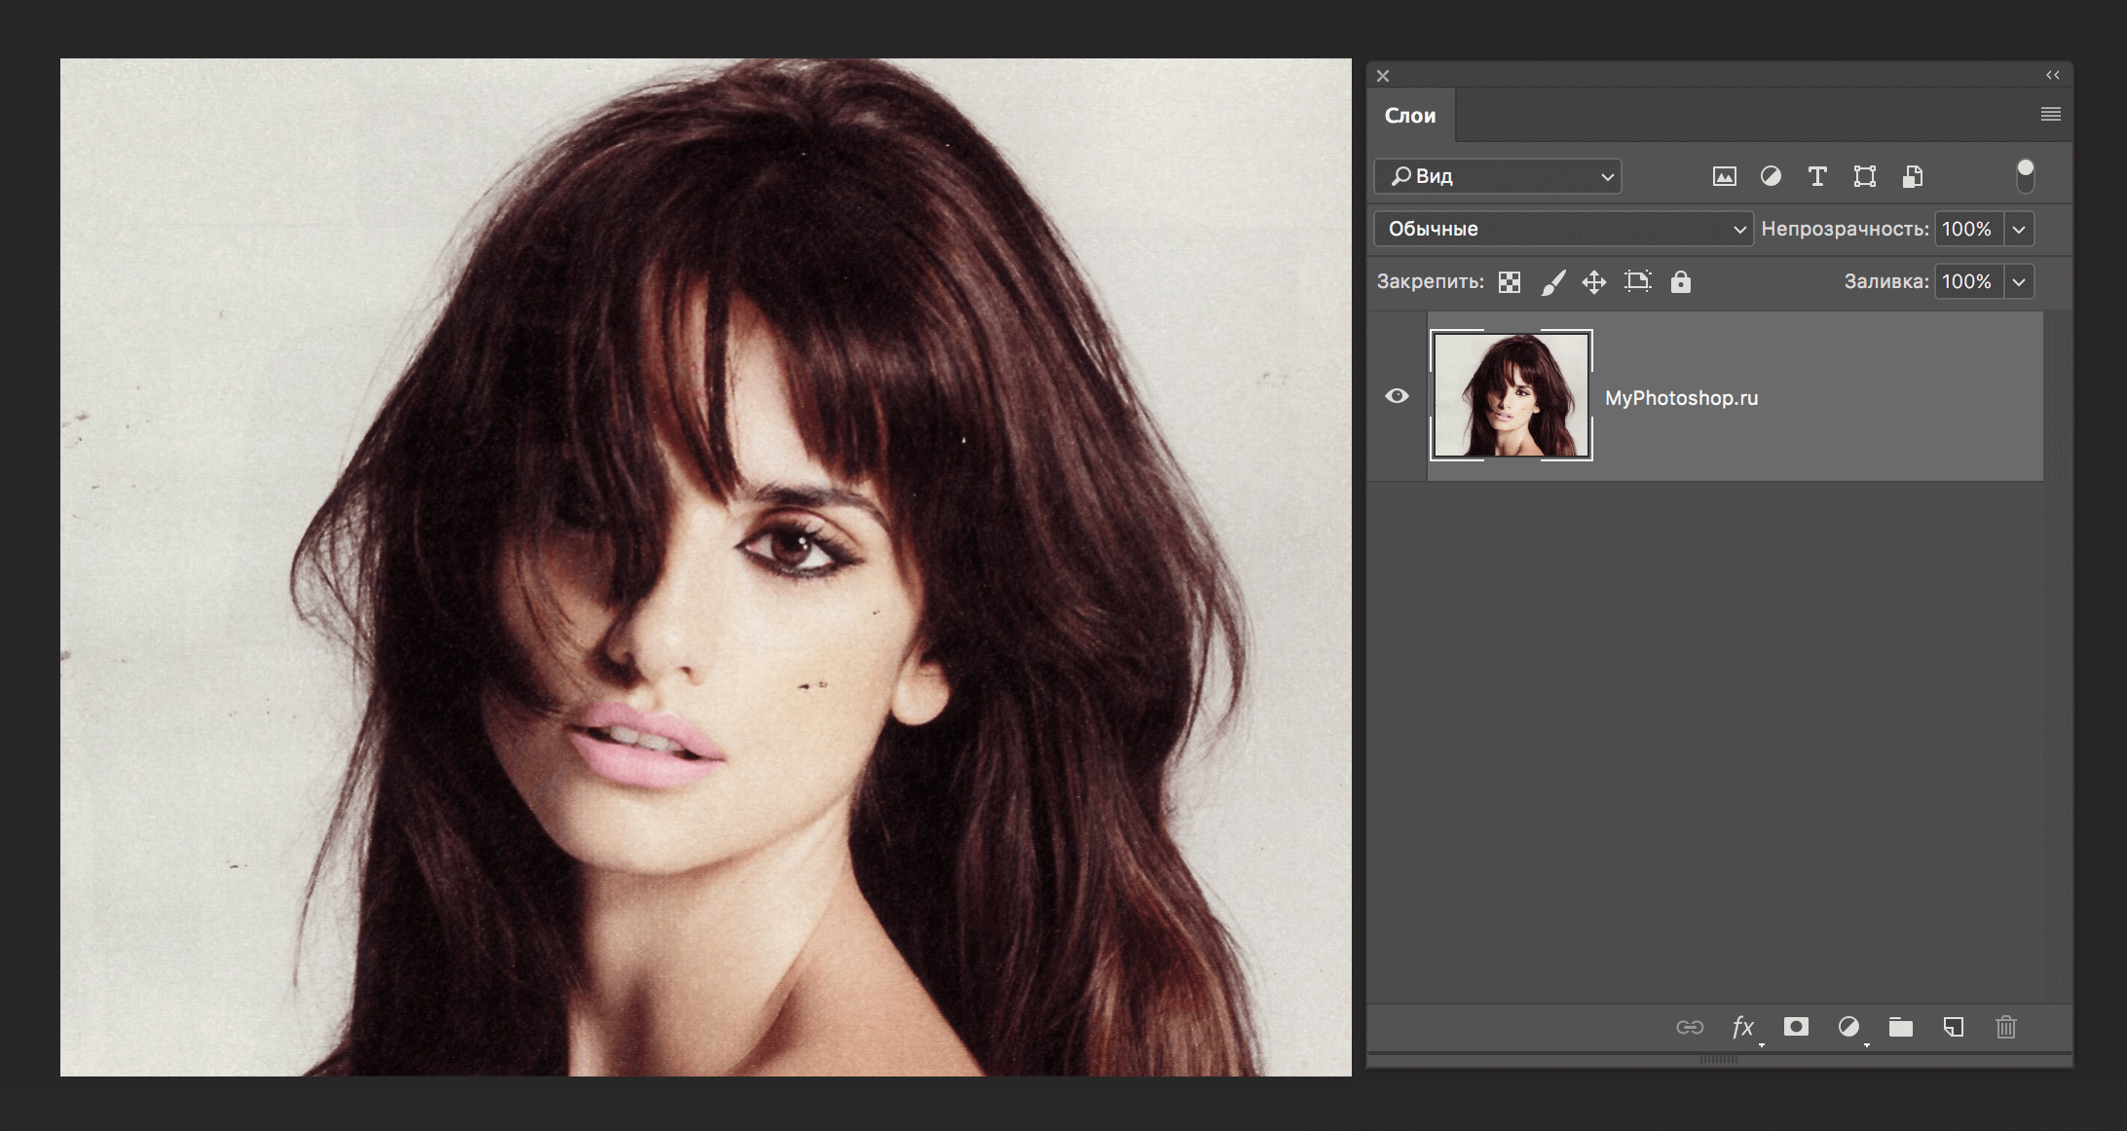Viewport: 2127px width, 1131px height.
Task: Delete layer with the trash icon
Action: [x=2005, y=1027]
